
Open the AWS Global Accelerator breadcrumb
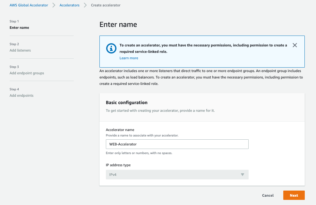click(29, 5)
